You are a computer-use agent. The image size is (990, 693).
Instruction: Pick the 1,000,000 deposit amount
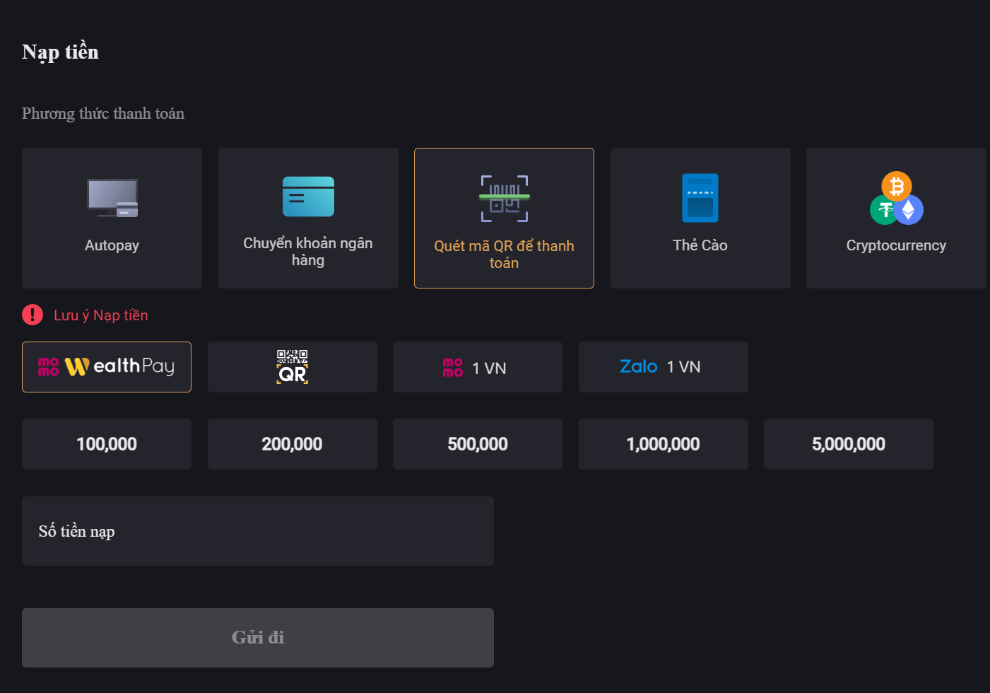(x=664, y=444)
